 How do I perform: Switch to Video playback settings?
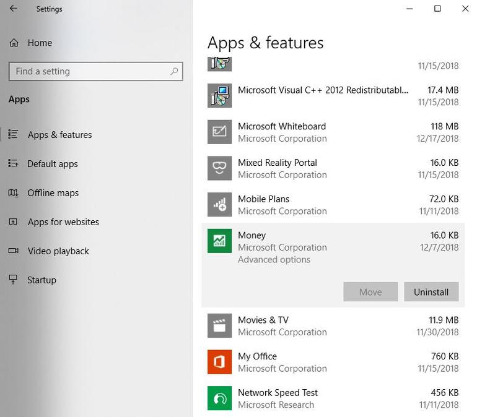[58, 251]
